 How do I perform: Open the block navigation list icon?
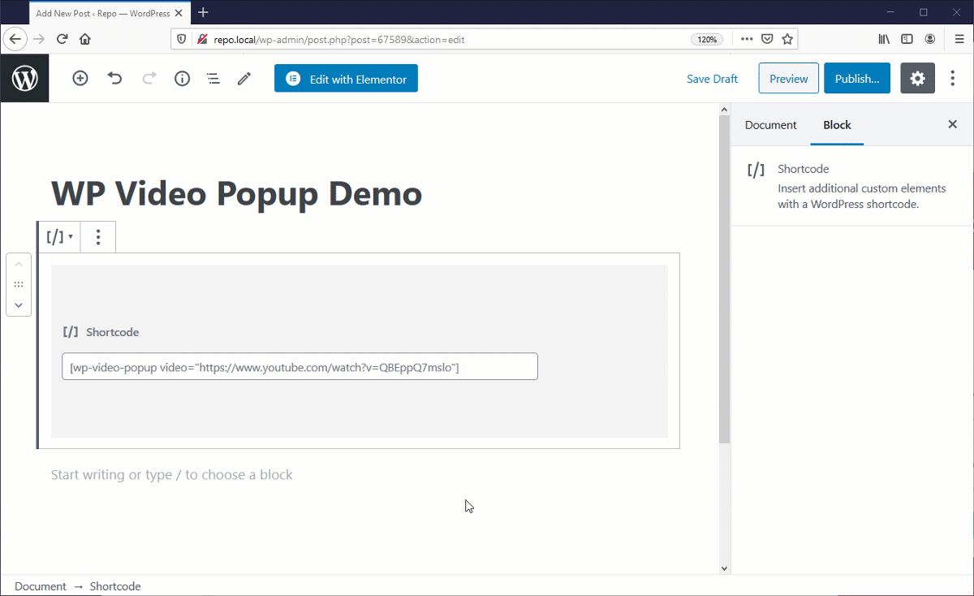pyautogui.click(x=213, y=79)
